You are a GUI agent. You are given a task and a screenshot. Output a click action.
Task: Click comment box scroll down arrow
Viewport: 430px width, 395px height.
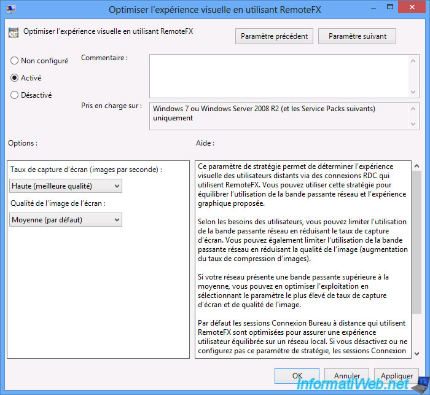tap(413, 92)
